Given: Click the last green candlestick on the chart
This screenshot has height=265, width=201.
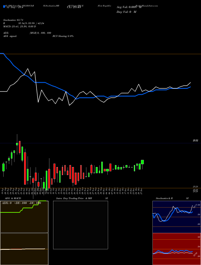Looking at the screenshot, I should [x=142, y=162].
